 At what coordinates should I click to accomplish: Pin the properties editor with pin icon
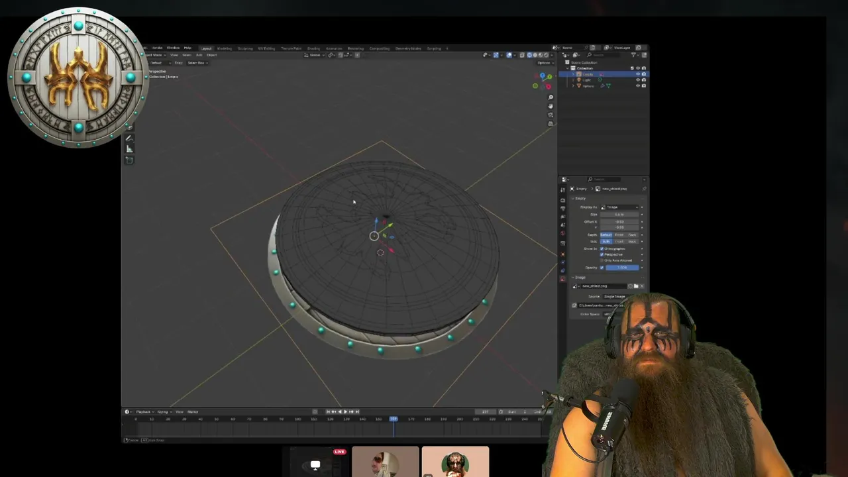coord(644,189)
